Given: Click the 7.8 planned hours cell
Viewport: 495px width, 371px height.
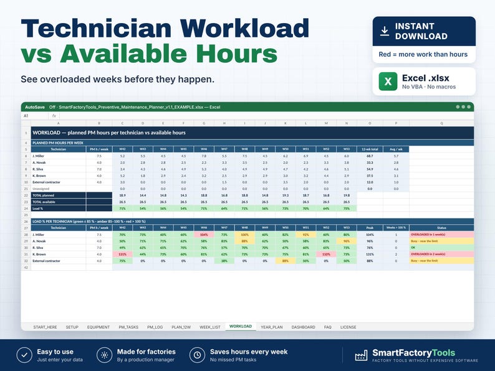Looking at the screenshot, I should coord(204,156).
